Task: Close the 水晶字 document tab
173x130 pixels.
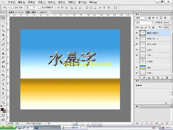Action: 50,12
